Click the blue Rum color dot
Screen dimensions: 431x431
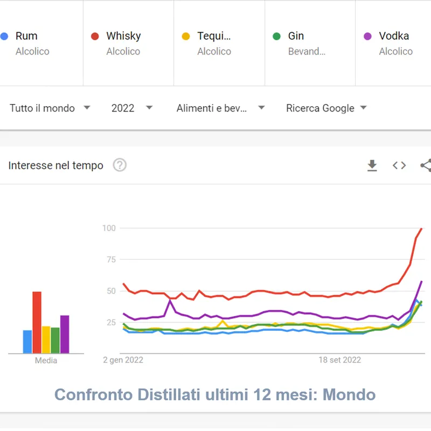coord(5,37)
